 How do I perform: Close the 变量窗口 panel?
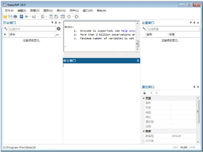198,23
